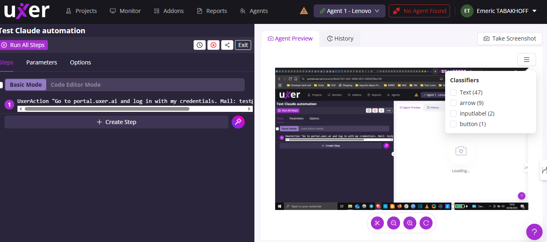
Task: Click the orange warning triangle icon
Action: click(x=304, y=11)
